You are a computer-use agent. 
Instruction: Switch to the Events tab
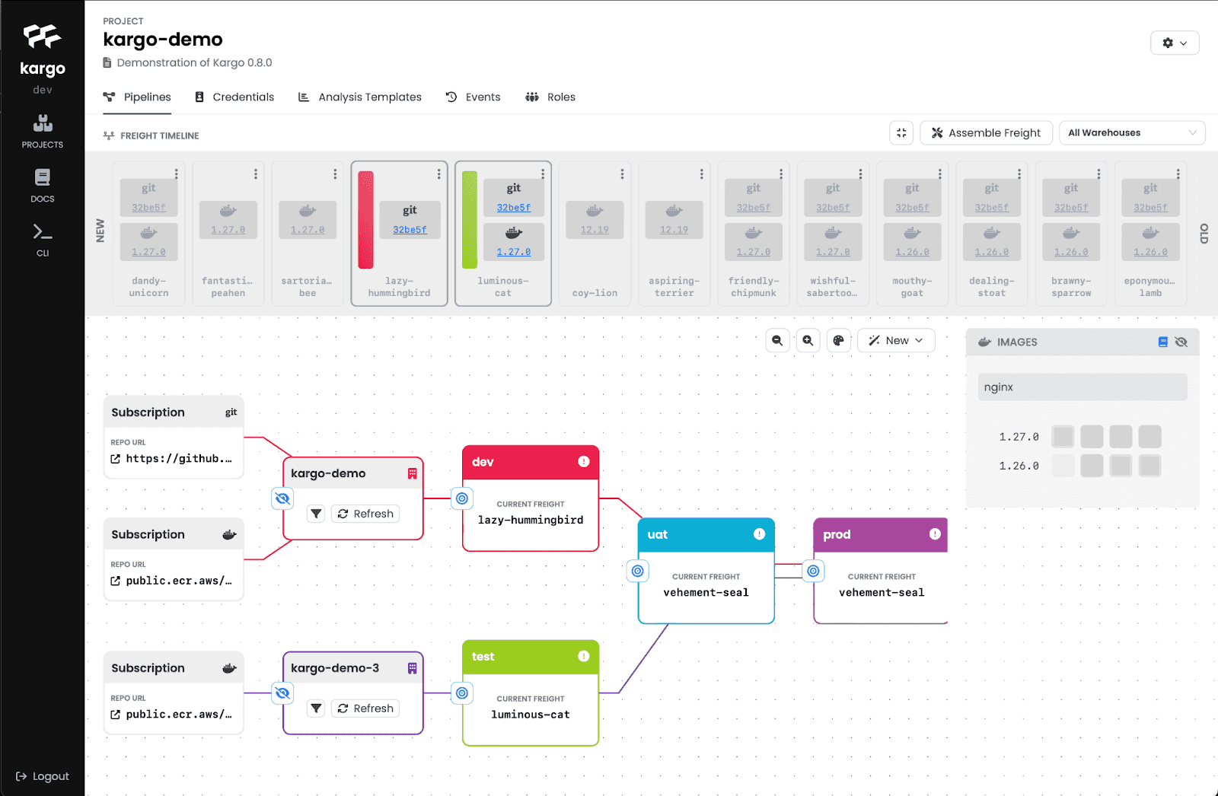click(x=473, y=97)
